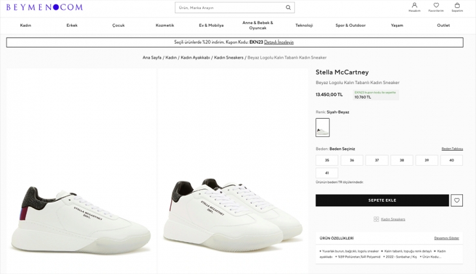Screen dimensions: 476x274
Task: Add product to favorites with heart button
Action: [456, 200]
